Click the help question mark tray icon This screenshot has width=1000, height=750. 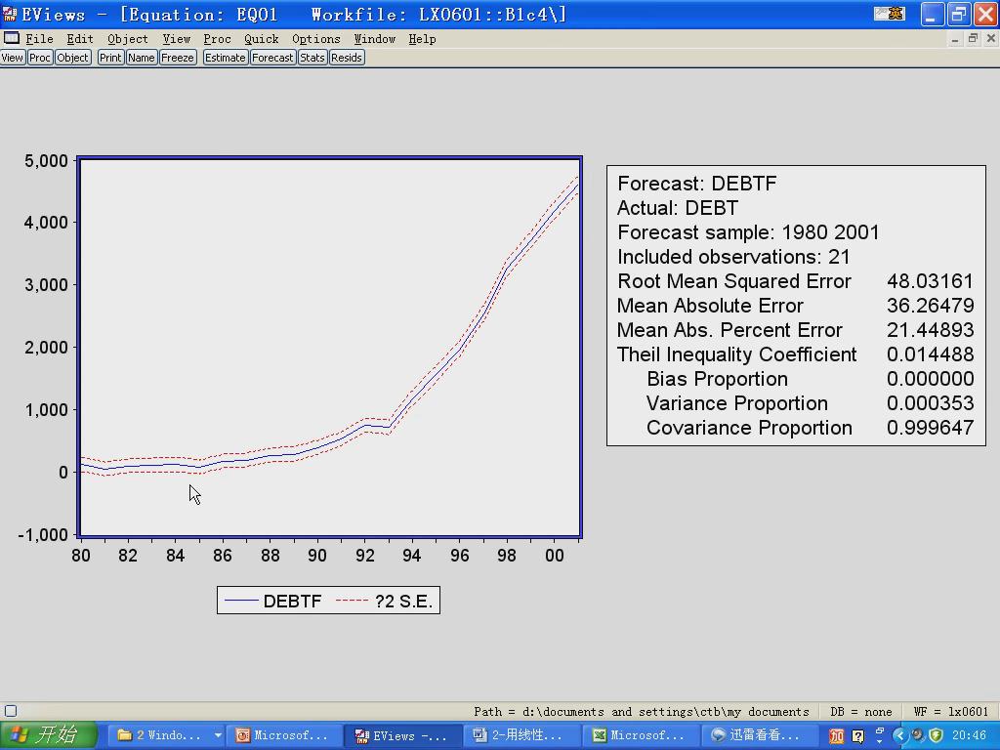pyautogui.click(x=858, y=736)
